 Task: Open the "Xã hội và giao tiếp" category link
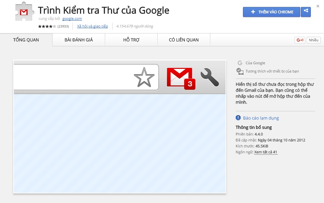pos(92,26)
